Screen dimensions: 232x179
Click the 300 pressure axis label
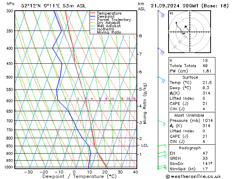10,11
